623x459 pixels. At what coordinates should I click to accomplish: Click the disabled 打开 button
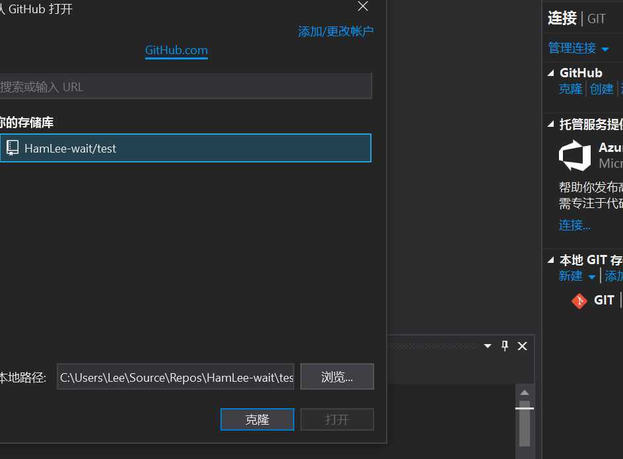337,419
